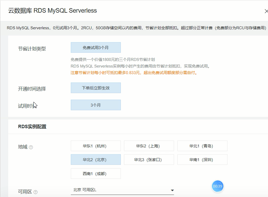
Task: Click the 免费提供一个价值1800元 description line
Action: tap(113, 60)
